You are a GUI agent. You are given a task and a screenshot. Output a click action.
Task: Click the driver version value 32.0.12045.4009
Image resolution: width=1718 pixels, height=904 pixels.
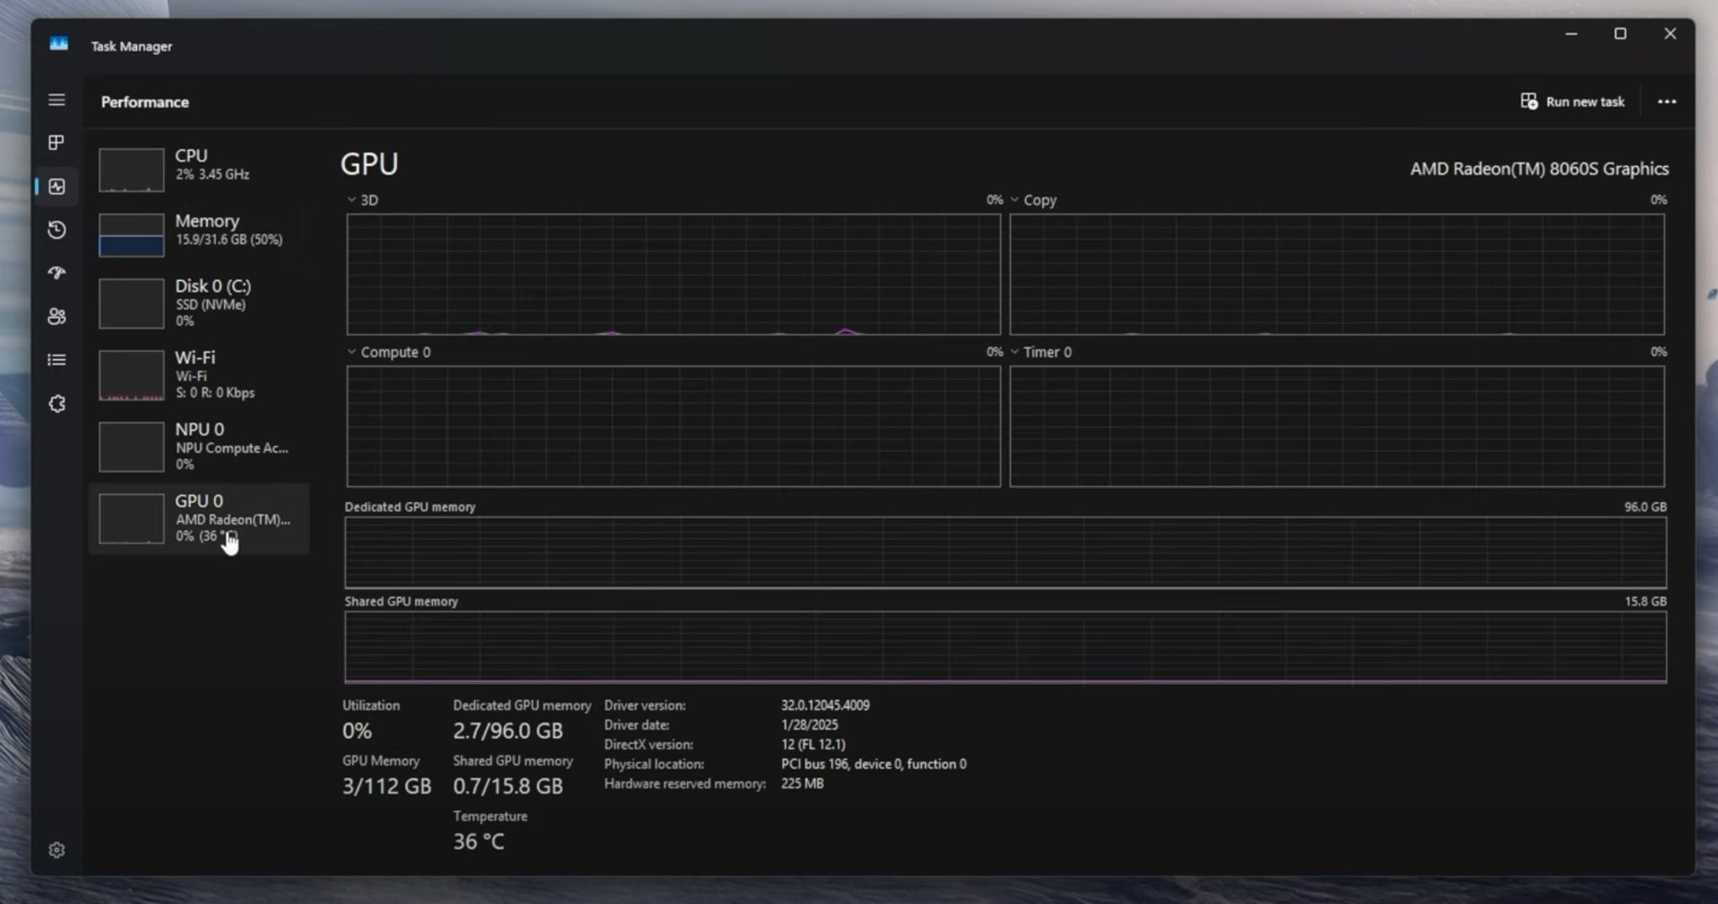825,705
